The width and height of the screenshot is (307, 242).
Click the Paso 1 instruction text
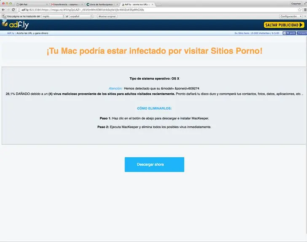[154, 118]
